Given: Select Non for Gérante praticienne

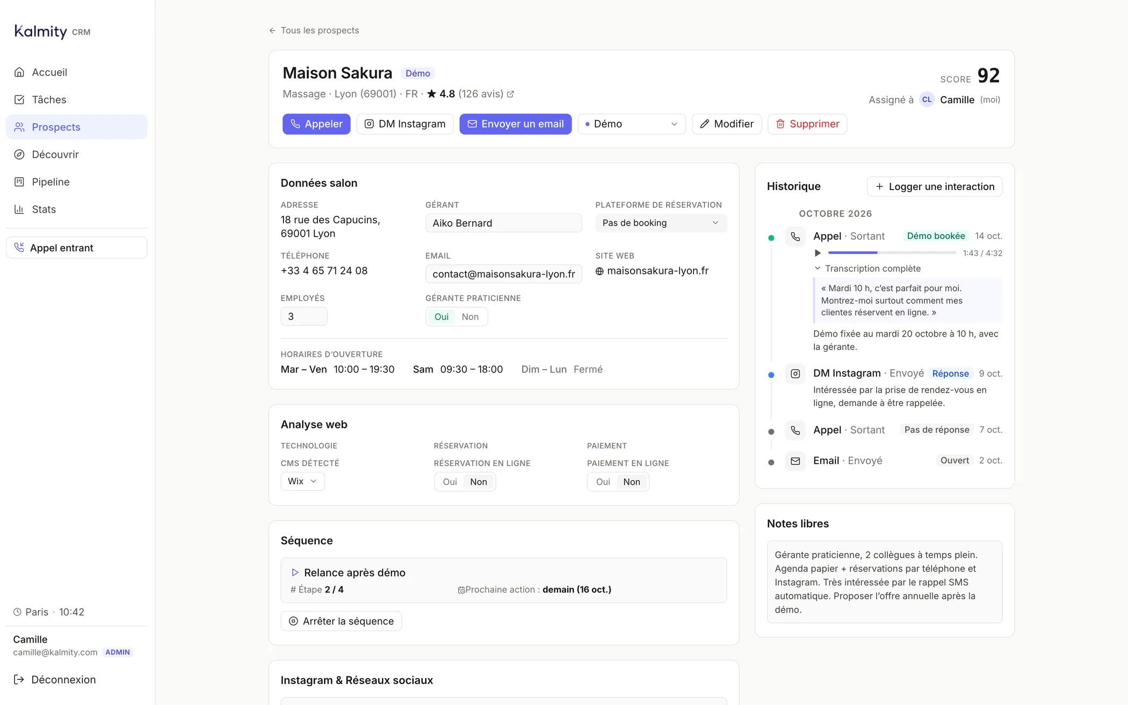Looking at the screenshot, I should pos(470,317).
